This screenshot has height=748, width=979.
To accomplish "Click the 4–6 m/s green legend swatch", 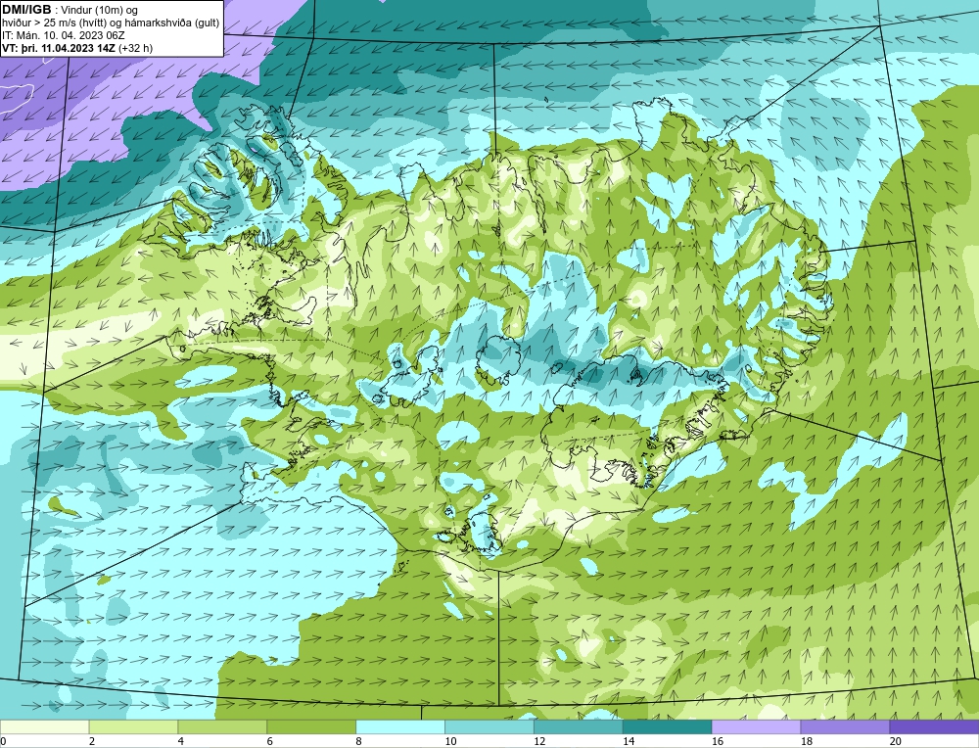I will pos(222,726).
